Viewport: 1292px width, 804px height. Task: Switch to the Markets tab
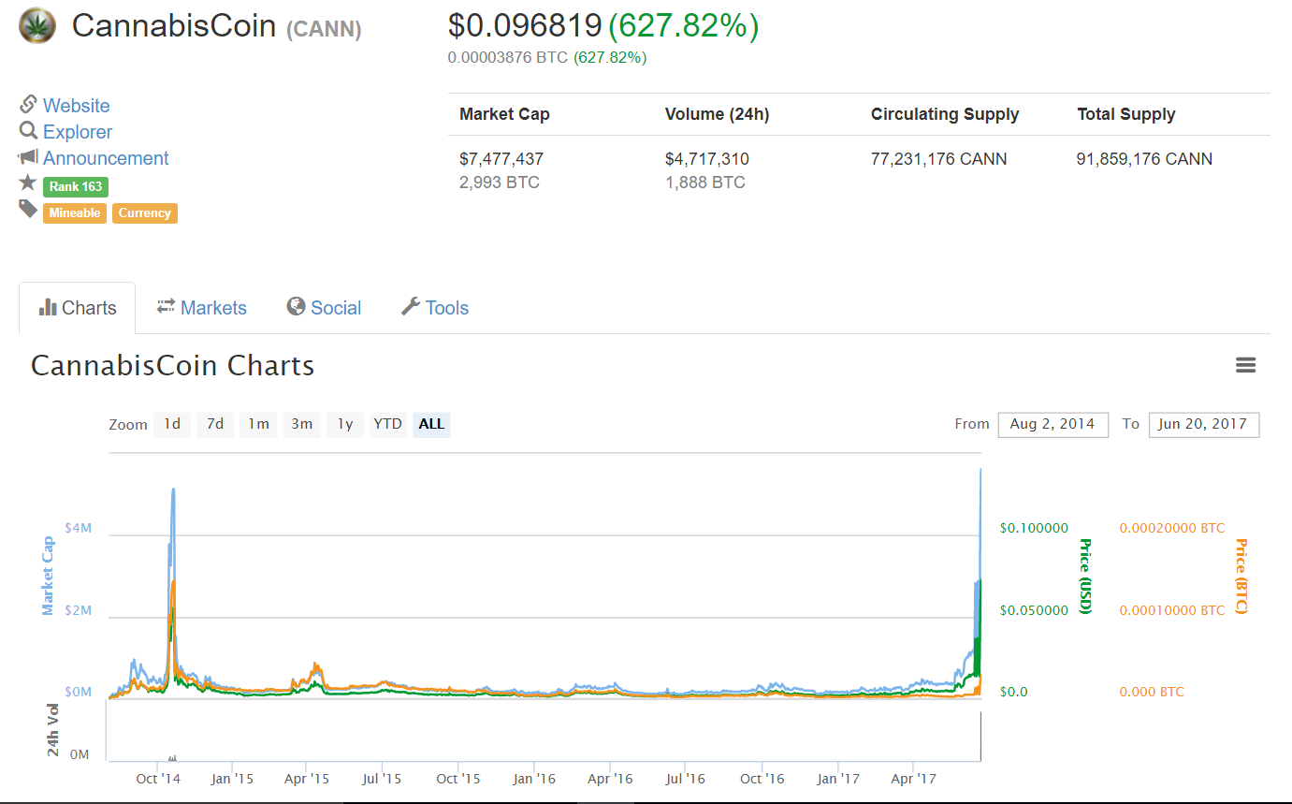tap(202, 308)
